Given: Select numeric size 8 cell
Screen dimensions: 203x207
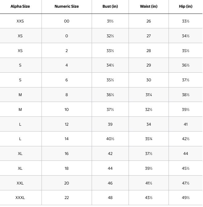Looking at the screenshot, I should (x=66, y=95).
